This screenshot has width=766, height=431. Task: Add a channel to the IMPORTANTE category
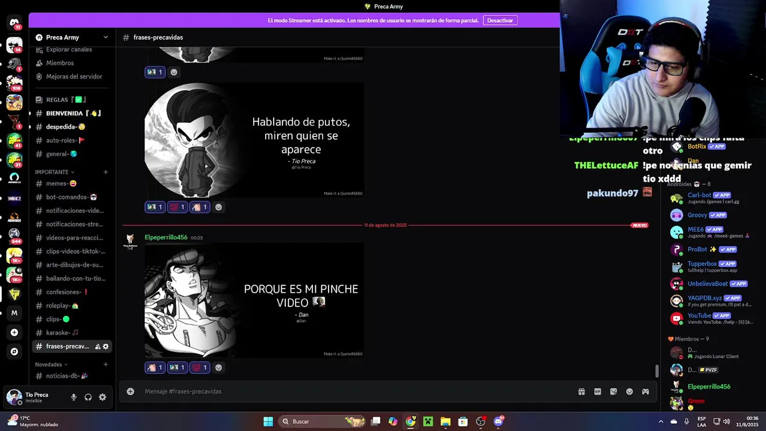coord(105,172)
